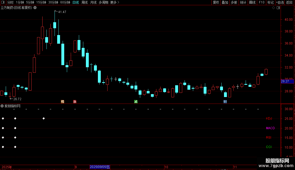The width and height of the screenshot is (295, 170).
Task: Select the 5分钟 period
Action: click(30, 2)
